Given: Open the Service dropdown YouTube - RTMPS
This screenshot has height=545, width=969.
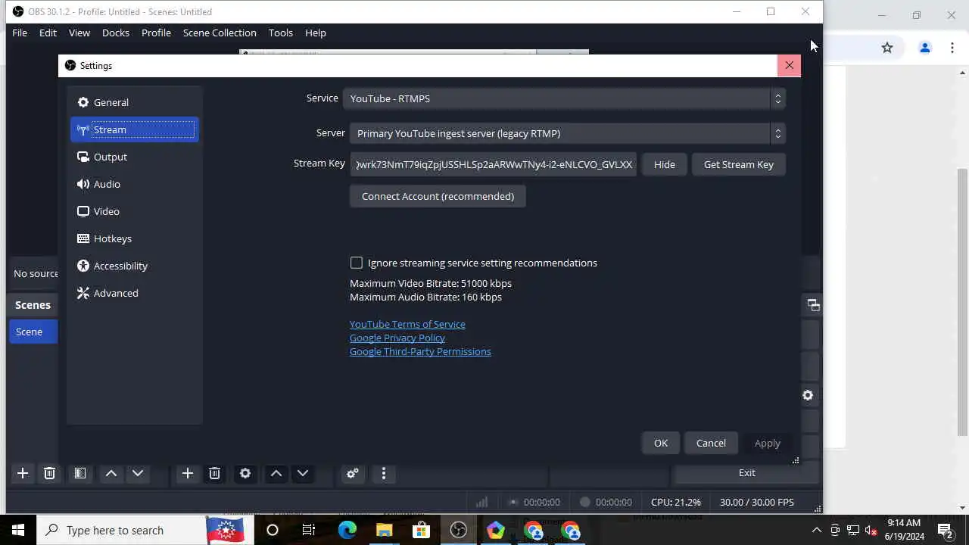Looking at the screenshot, I should pyautogui.click(x=564, y=98).
